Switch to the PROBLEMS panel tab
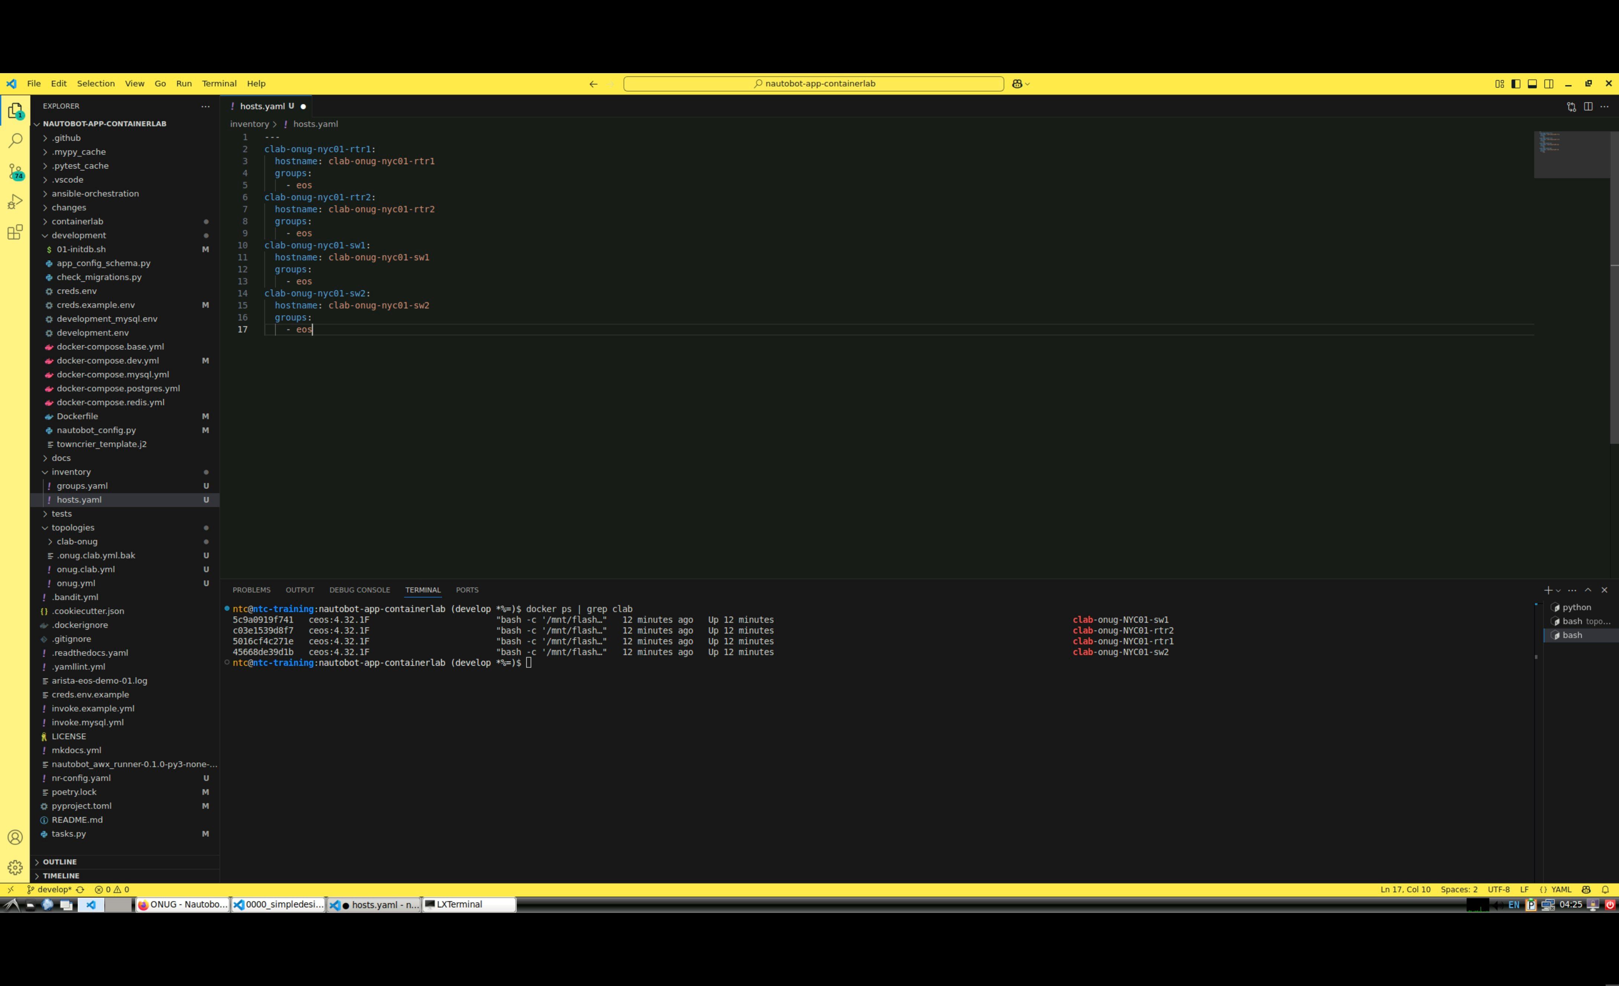Image resolution: width=1619 pixels, height=986 pixels. coord(251,590)
